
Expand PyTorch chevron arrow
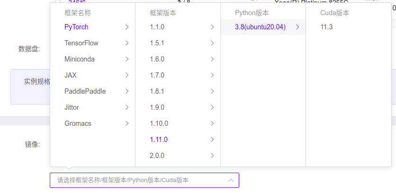tap(127, 27)
